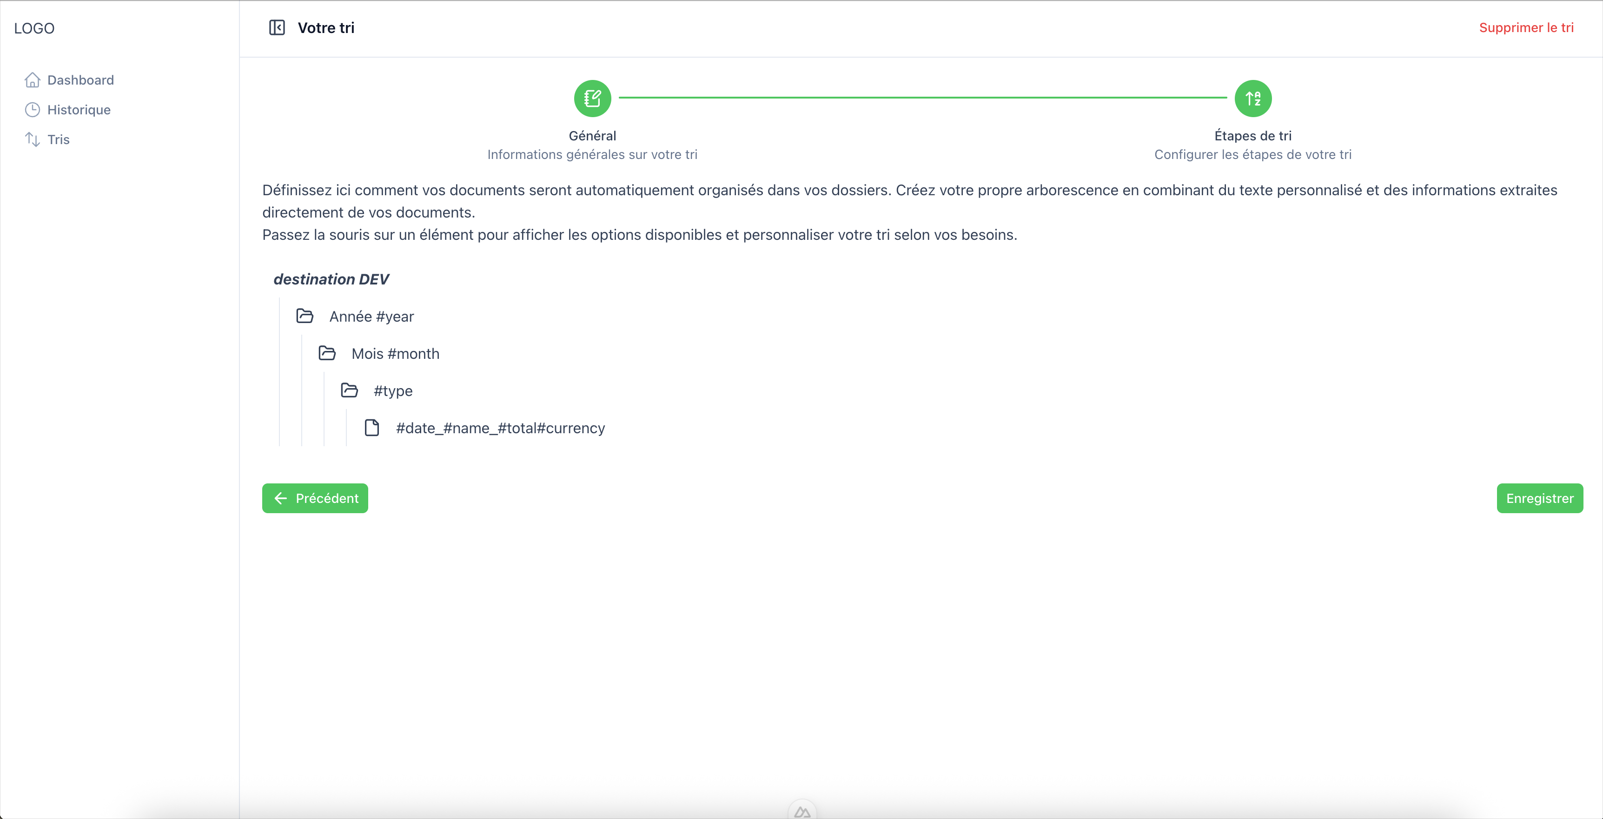Click the Dashboard home icon
1603x819 pixels.
pyautogui.click(x=33, y=79)
